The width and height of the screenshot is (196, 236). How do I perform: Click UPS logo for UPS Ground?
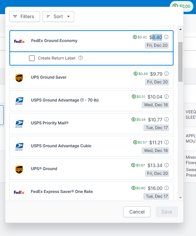19,169
